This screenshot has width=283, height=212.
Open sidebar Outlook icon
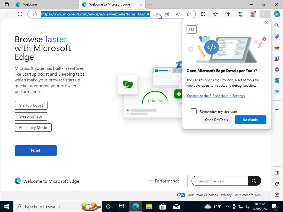(x=277, y=81)
